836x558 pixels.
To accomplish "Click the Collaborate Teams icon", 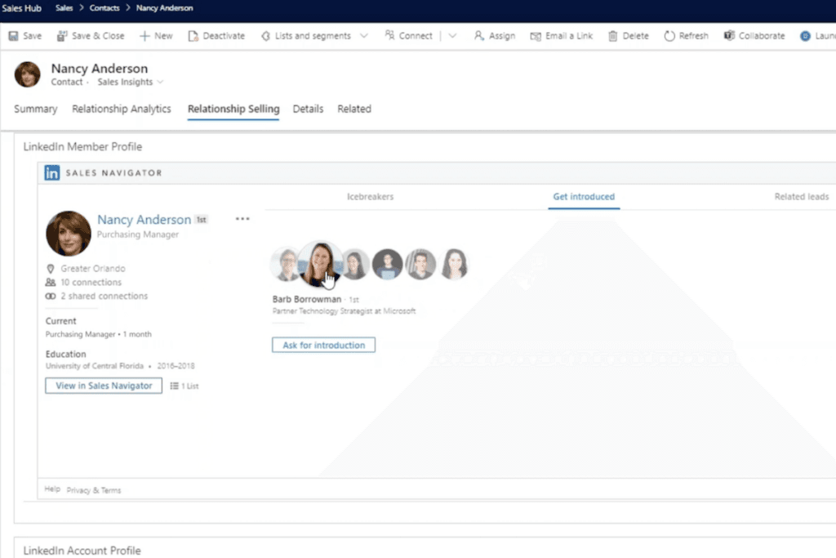I will click(x=729, y=36).
